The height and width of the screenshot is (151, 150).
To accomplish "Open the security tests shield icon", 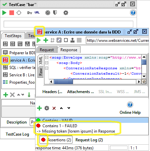I will coord(55,13).
